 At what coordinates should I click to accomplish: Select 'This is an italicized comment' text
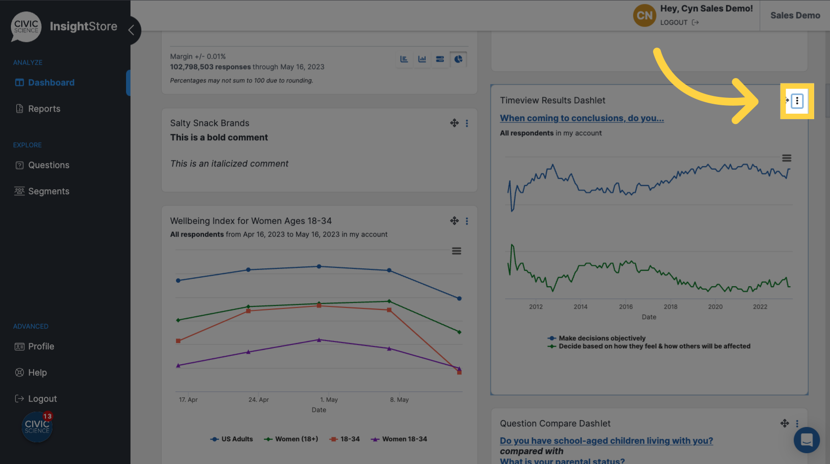click(229, 164)
